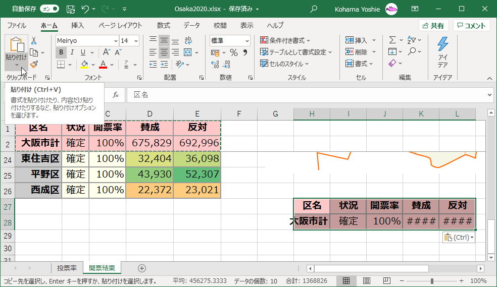Screen dimensions: 497x287
Task: Apply accounting number format icon
Action: click(x=215, y=52)
